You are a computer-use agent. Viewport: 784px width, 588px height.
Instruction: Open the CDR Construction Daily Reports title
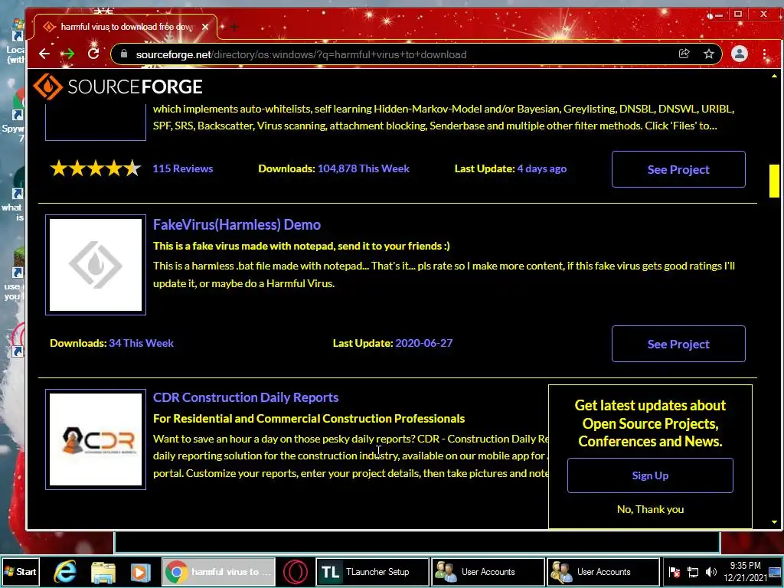(246, 397)
